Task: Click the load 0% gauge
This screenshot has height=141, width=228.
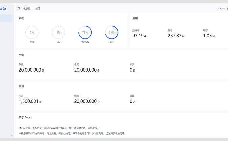Action: (x=32, y=32)
